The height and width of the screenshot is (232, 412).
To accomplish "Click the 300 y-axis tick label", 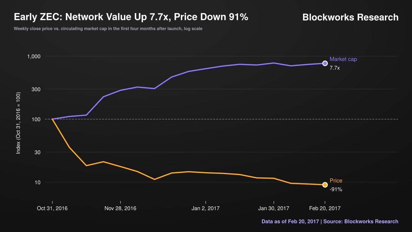I will coord(37,89).
